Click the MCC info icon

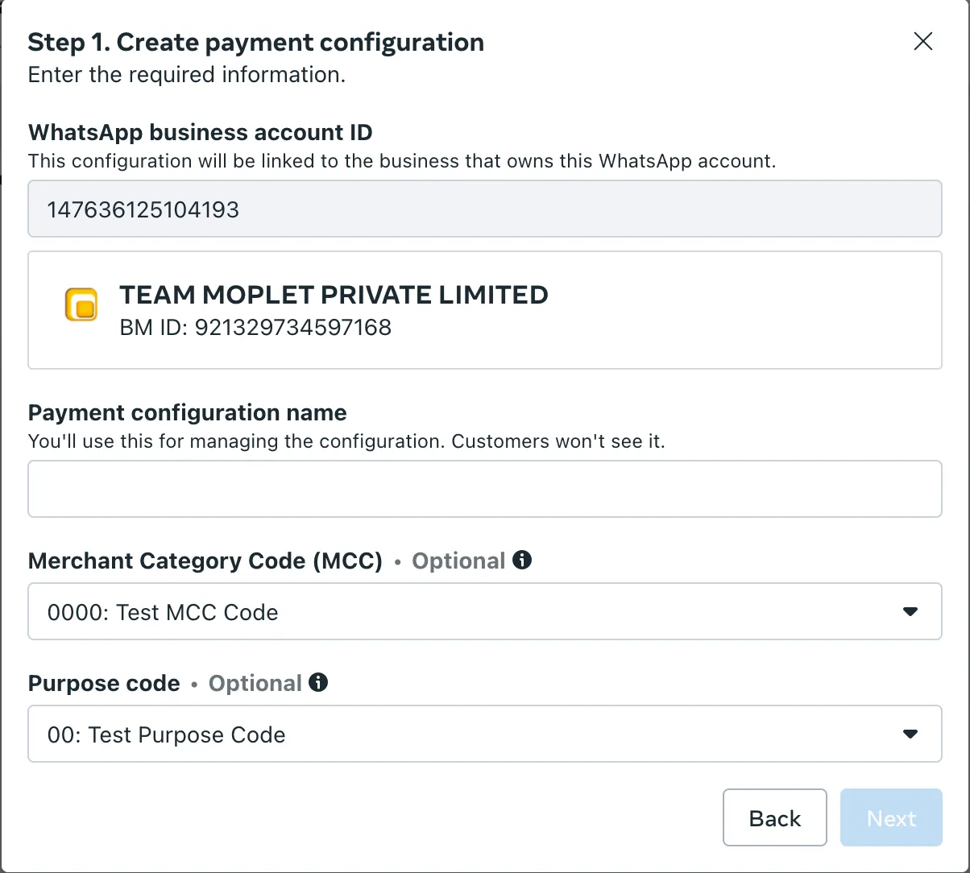click(x=522, y=560)
